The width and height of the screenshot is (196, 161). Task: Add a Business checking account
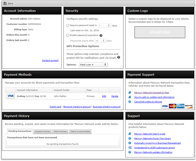tap(107, 107)
